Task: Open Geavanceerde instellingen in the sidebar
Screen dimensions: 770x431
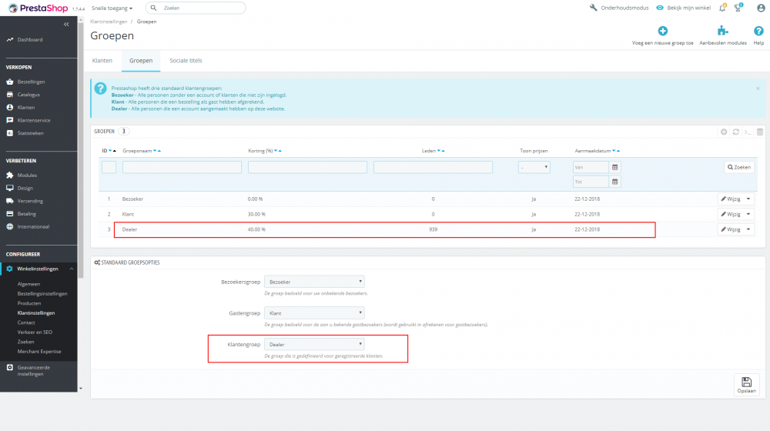Action: 33,371
